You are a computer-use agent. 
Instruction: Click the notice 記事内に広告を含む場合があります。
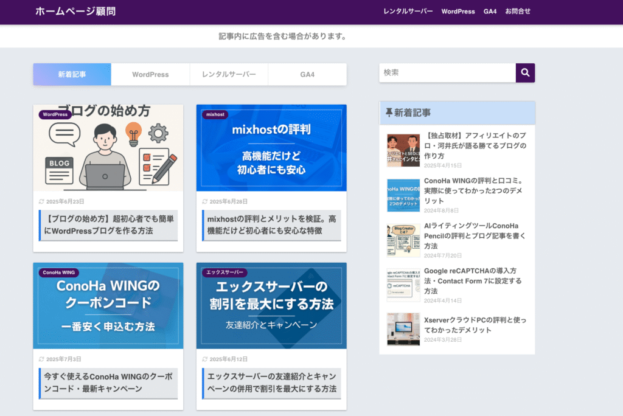point(283,36)
